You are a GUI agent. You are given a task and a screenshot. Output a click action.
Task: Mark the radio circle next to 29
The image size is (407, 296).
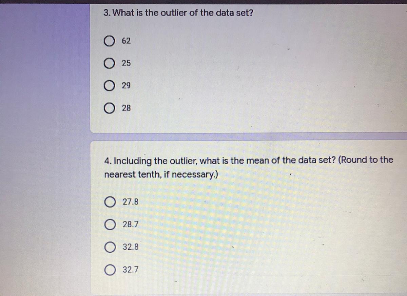(109, 86)
